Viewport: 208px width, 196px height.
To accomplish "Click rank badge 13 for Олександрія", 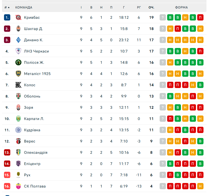I will [7, 152].
